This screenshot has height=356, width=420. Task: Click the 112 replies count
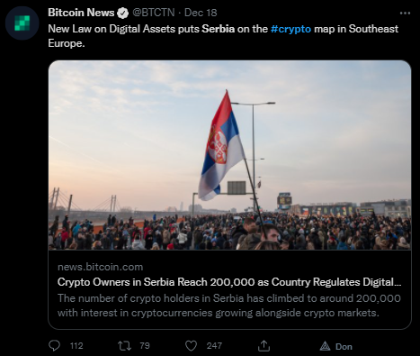[x=76, y=346]
